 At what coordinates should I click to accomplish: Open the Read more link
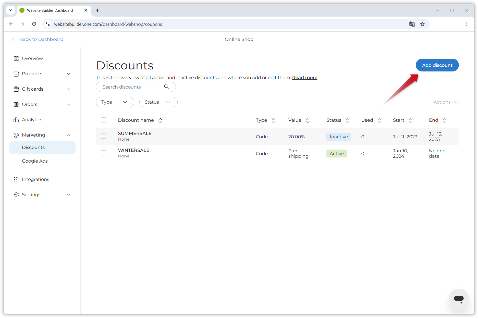[304, 77]
